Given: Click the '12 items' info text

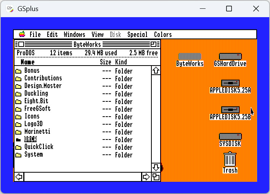Looking at the screenshot, I should click(x=61, y=53).
